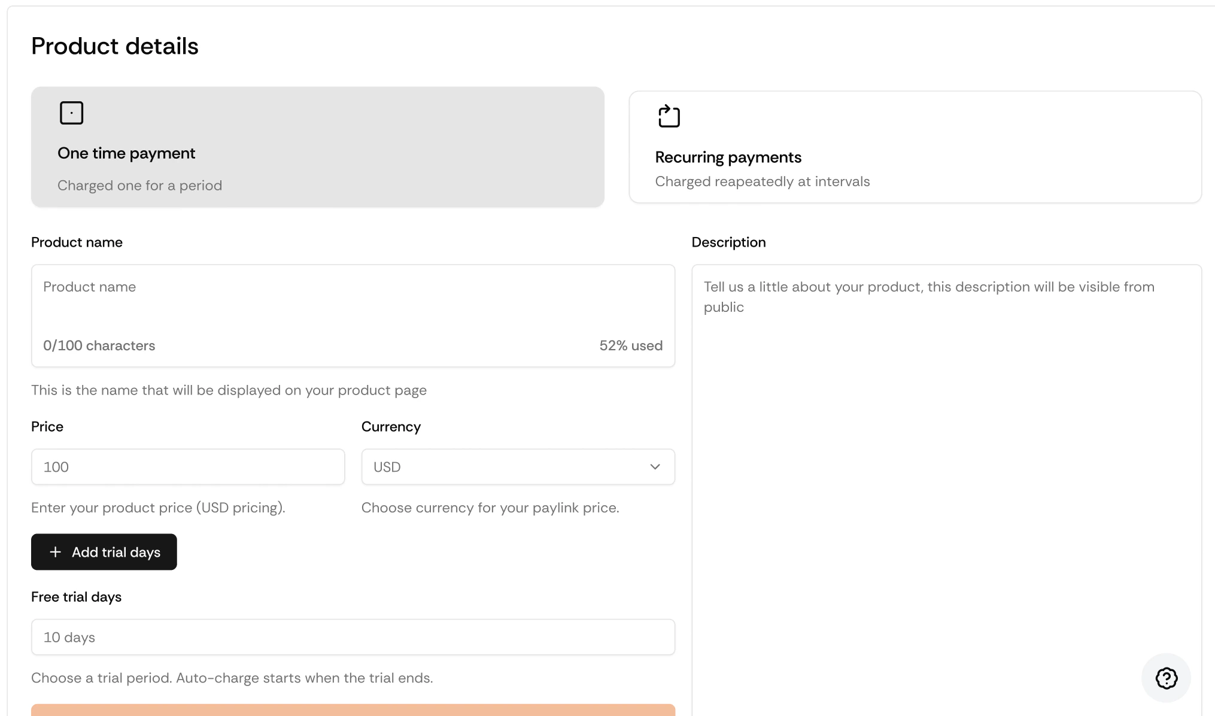
Task: Click the Free trial days input
Action: pyautogui.click(x=352, y=637)
